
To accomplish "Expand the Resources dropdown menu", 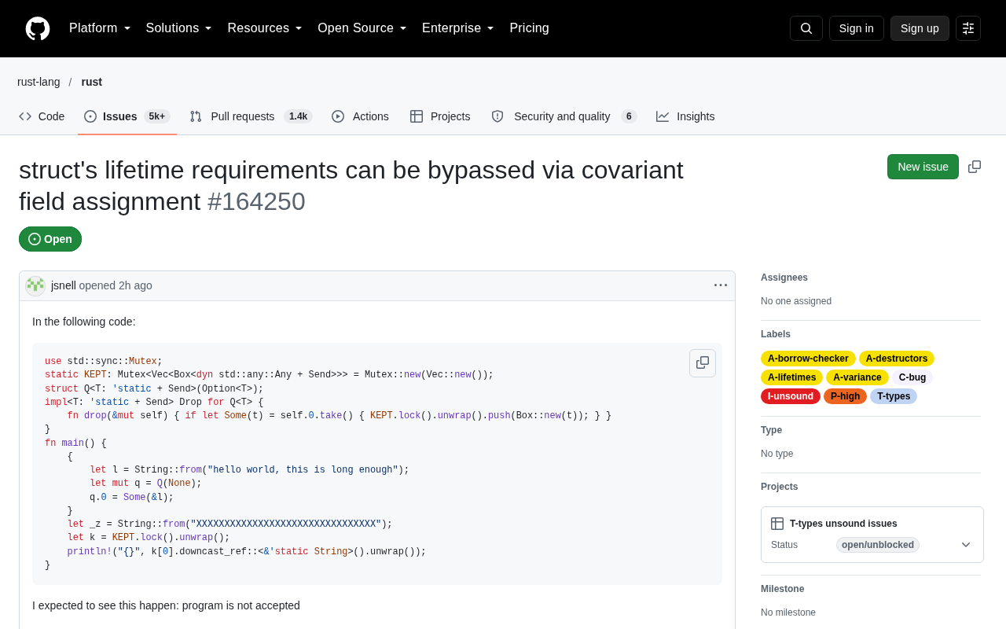I will [x=265, y=28].
